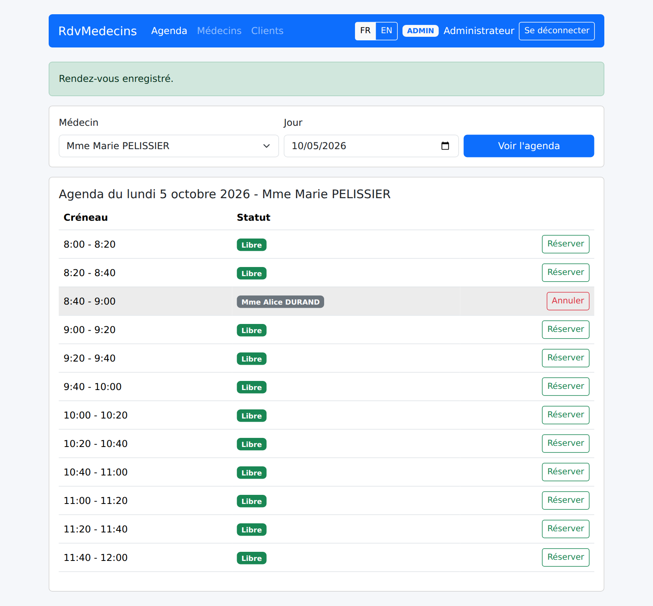Click Voir l'agenda button
The width and height of the screenshot is (653, 606).
coord(529,146)
